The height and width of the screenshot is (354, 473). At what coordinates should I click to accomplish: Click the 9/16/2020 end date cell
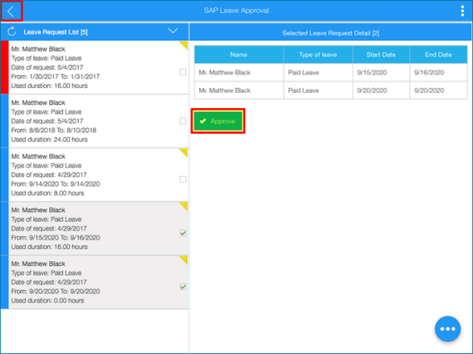(438, 73)
